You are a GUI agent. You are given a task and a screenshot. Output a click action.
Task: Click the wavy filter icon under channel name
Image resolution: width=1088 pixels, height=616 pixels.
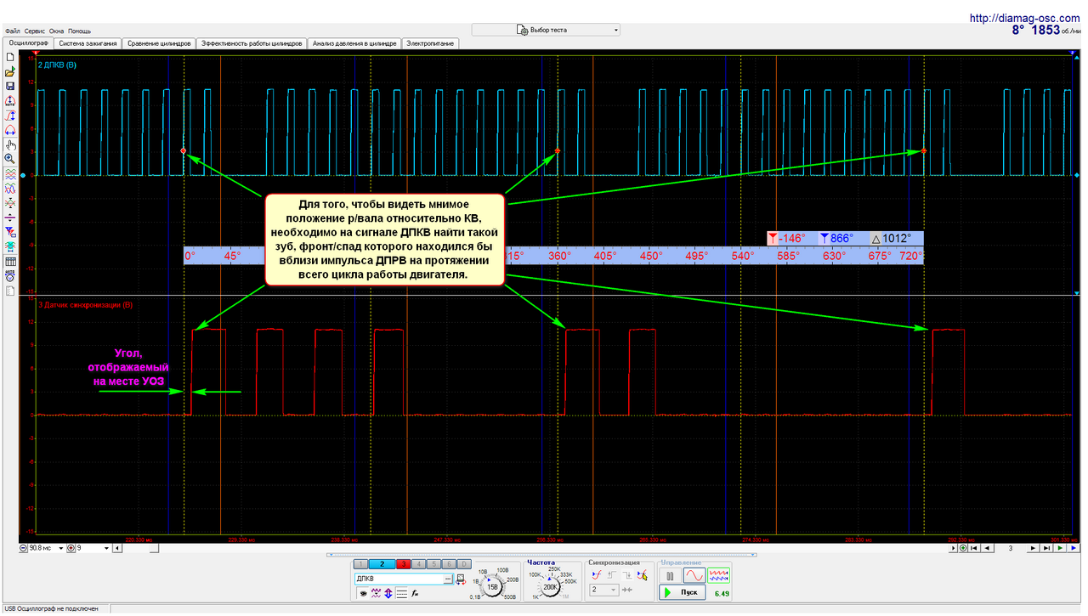click(376, 593)
